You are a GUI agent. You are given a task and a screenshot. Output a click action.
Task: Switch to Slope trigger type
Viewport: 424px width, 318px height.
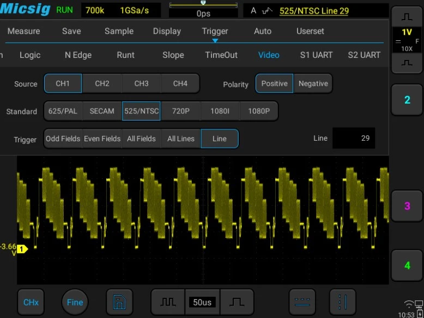(173, 55)
